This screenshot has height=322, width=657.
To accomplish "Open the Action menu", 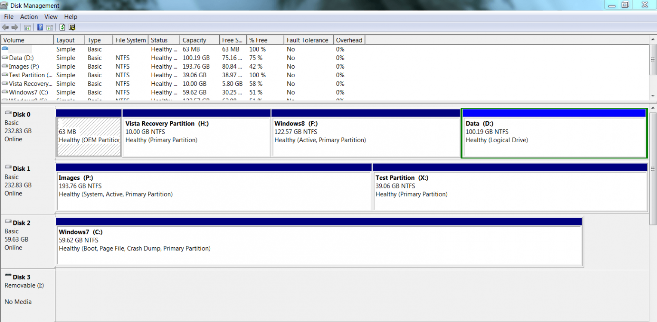I will coord(29,17).
